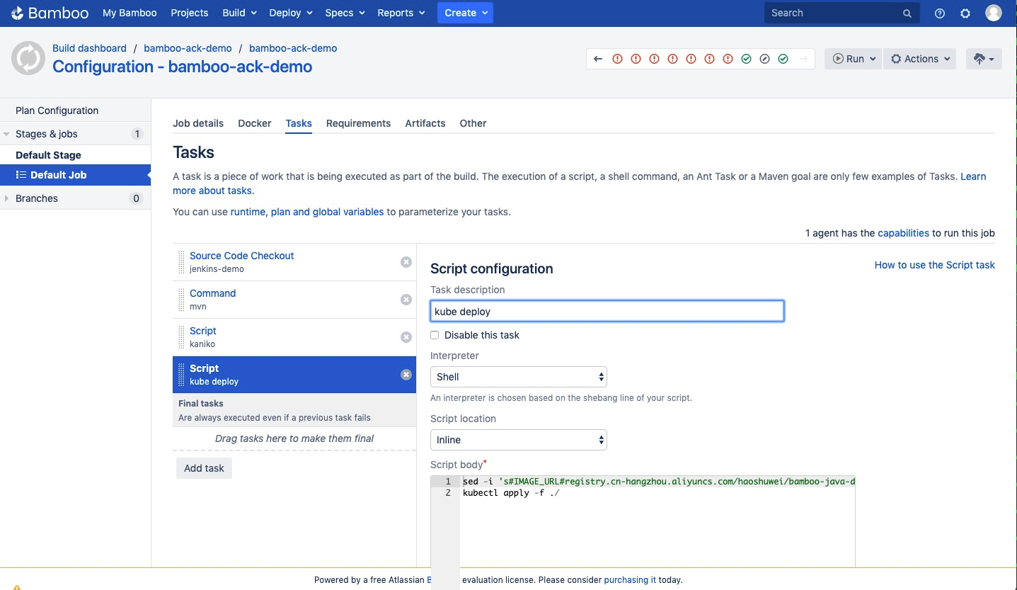Switch to the Job details tab
This screenshot has width=1017, height=590.
(x=198, y=123)
